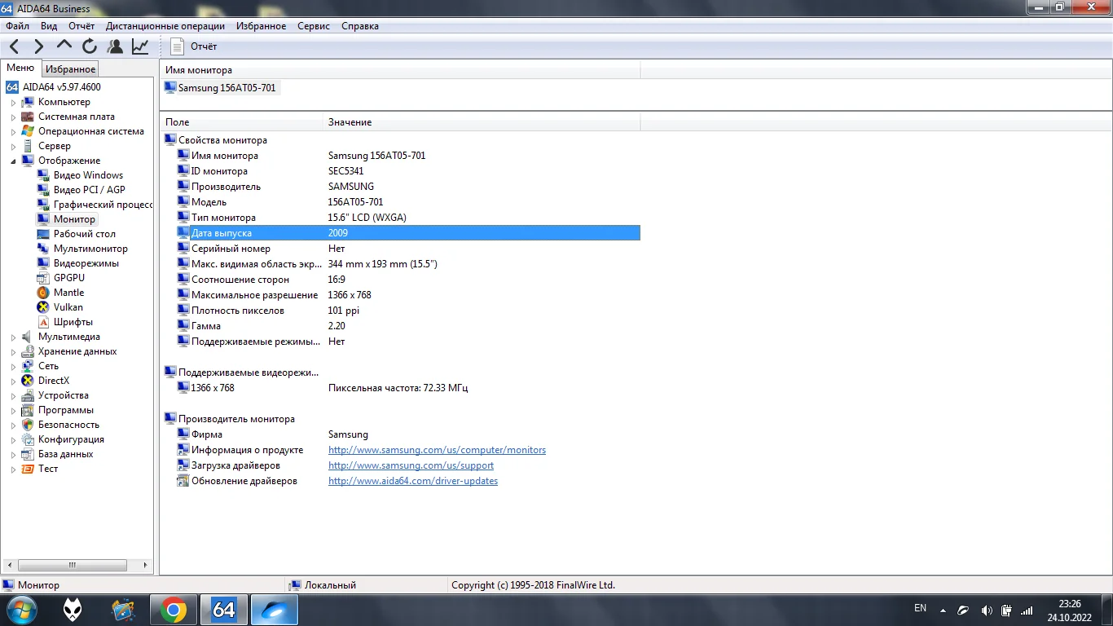Expand the Устройства tree node

point(13,396)
